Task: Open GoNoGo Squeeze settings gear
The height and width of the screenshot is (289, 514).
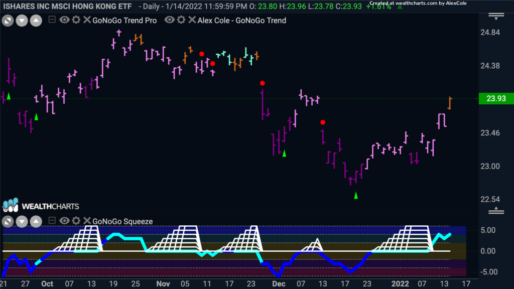Action: pos(76,221)
